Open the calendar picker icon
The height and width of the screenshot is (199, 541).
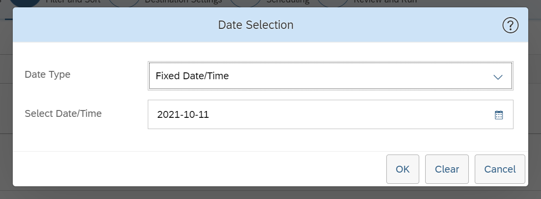tap(499, 115)
